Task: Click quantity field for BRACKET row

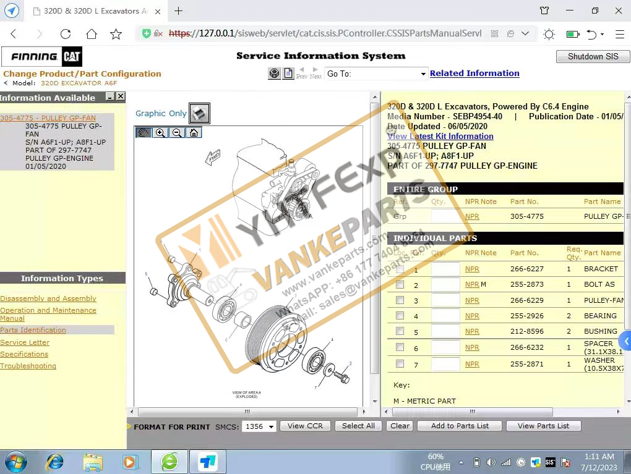Action: pyautogui.click(x=445, y=269)
